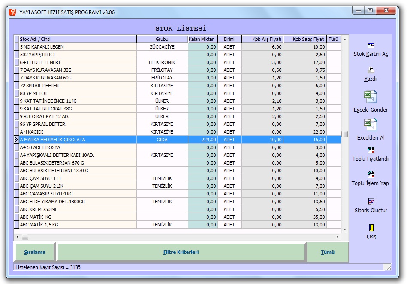
Task: Select the 6+1 LED EL FENERİ row
Action: 178,62
